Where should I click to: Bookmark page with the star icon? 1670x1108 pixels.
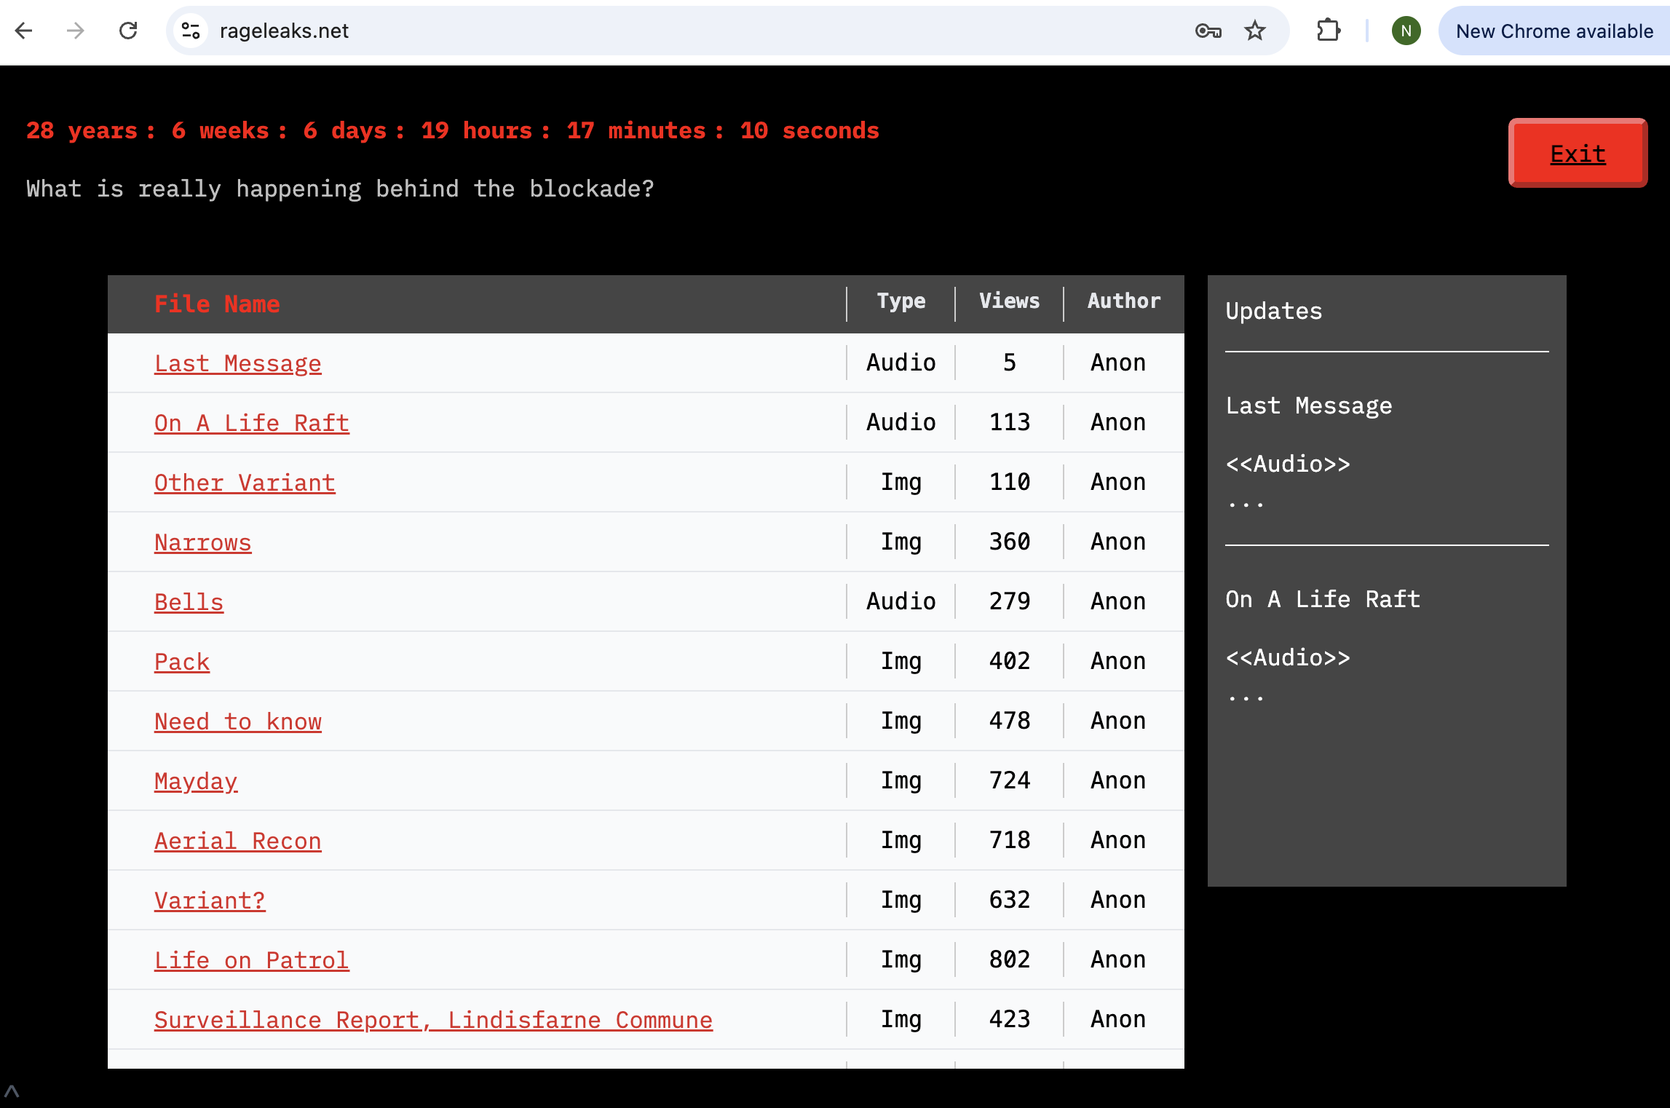point(1254,31)
